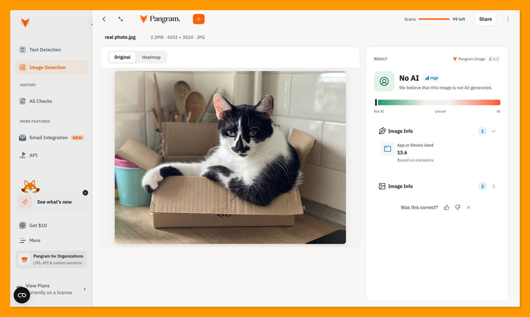The height and width of the screenshot is (317, 530).
Task: Click the count badge 2 on Image Info
Action: [x=482, y=186]
